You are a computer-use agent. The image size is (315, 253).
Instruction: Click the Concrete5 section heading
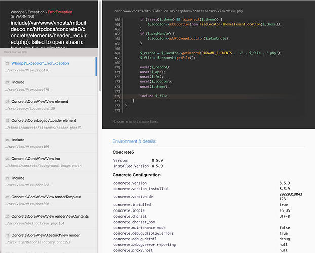point(125,152)
